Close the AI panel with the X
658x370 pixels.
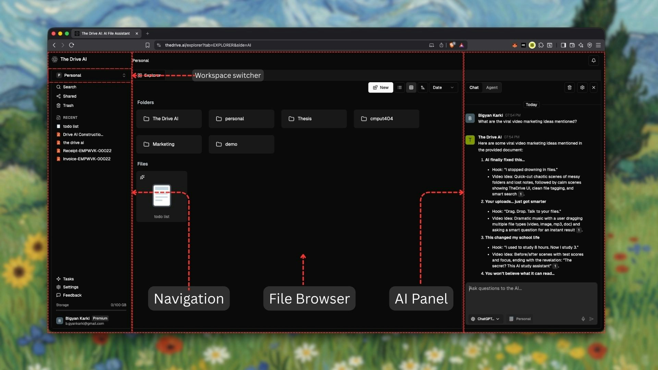(x=593, y=87)
